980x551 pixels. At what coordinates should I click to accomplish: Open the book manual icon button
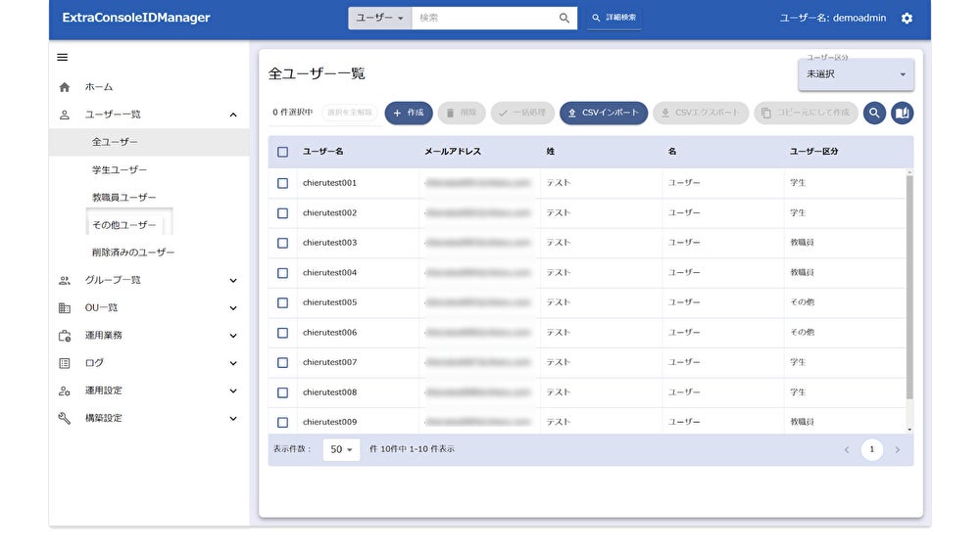(902, 114)
